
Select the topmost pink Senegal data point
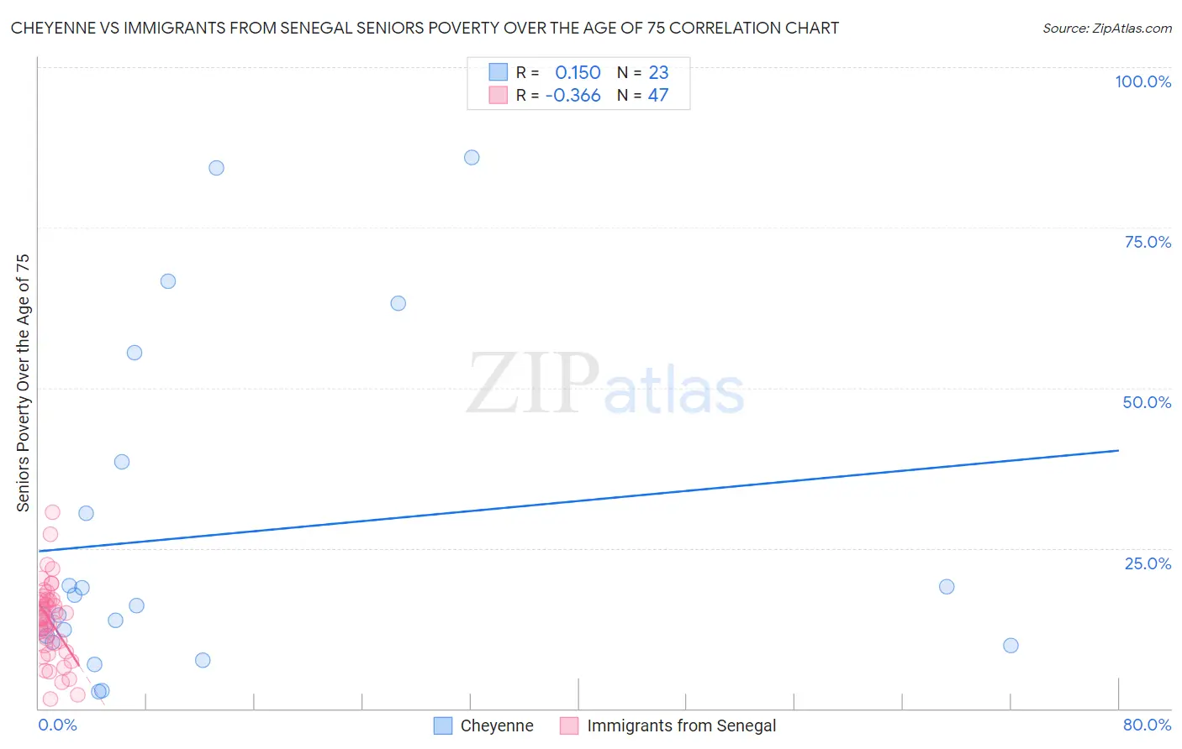pos(52,512)
